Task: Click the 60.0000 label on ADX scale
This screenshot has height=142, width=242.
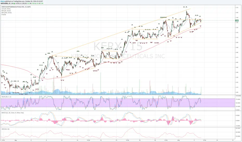Action: coord(238,128)
